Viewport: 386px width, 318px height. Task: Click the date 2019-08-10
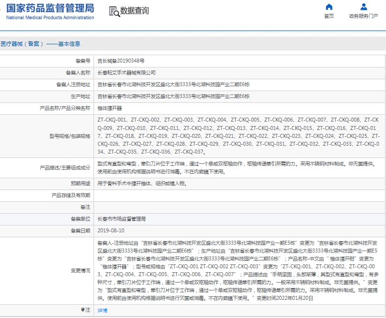pos(111,230)
